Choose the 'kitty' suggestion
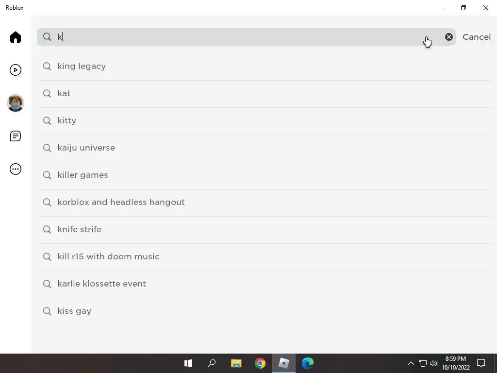The width and height of the screenshot is (497, 373). [264, 121]
